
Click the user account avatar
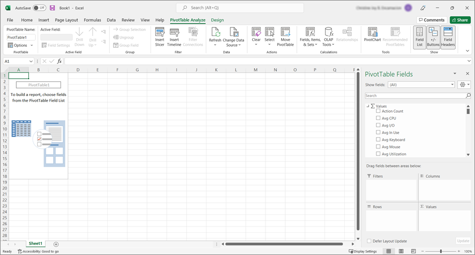[408, 8]
